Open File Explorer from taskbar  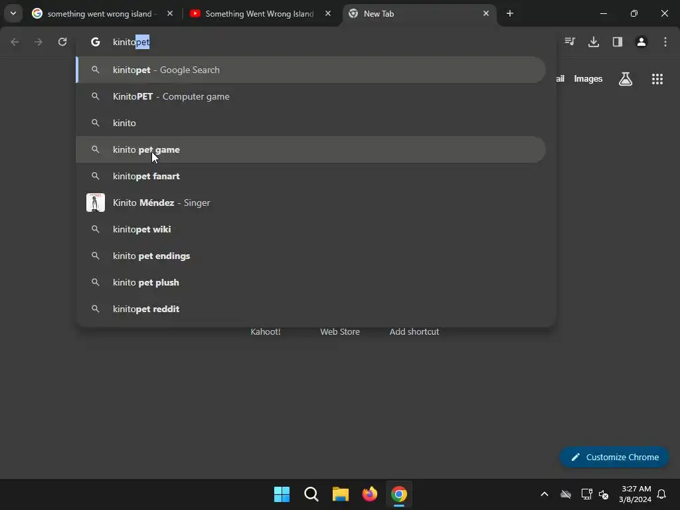click(341, 494)
